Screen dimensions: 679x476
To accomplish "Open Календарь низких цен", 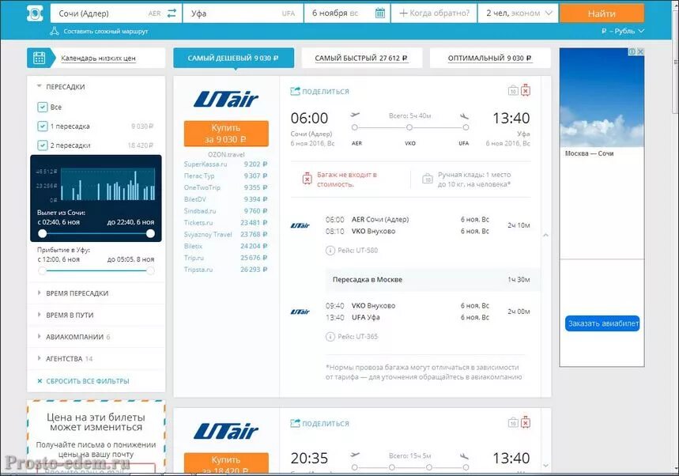I will [x=98, y=58].
